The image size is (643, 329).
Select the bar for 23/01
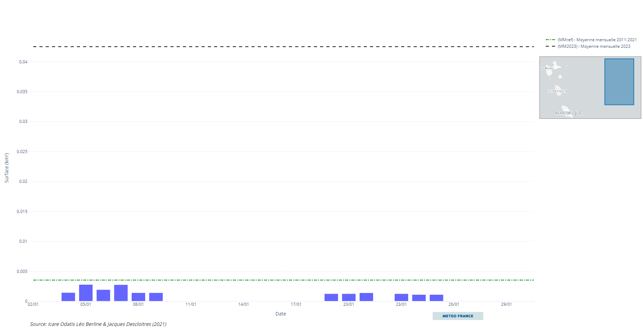click(x=401, y=297)
